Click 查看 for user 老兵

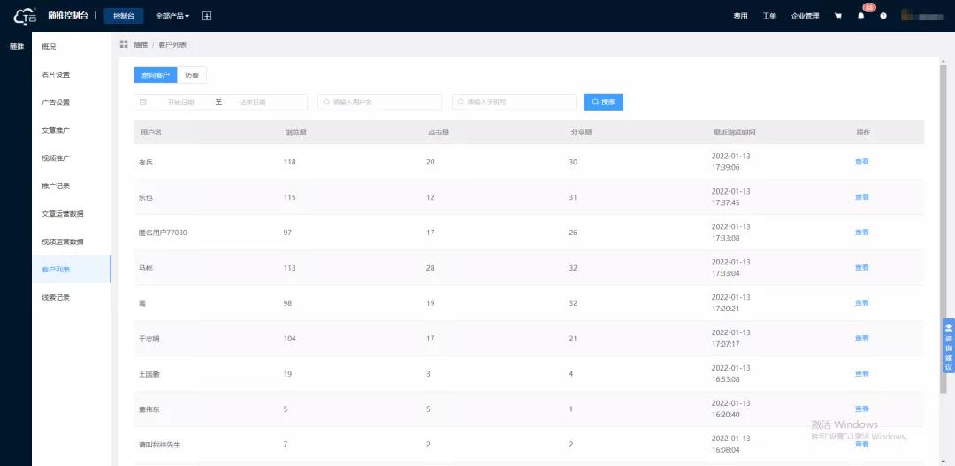point(861,162)
